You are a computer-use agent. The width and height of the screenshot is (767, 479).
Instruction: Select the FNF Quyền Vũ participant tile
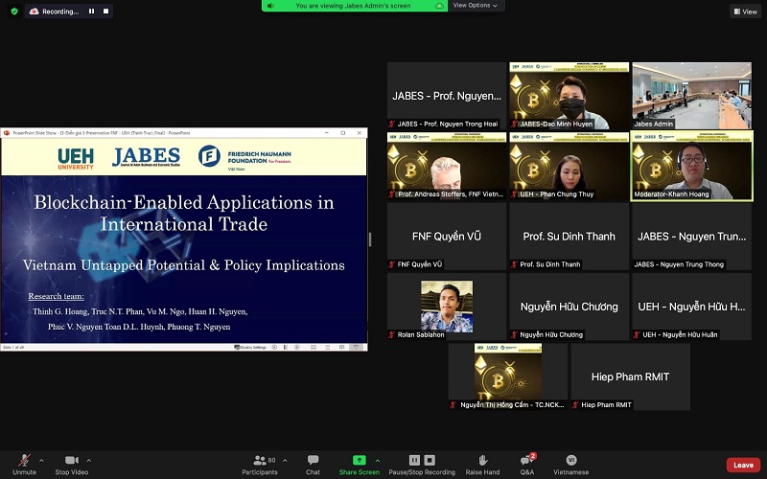coord(447,236)
